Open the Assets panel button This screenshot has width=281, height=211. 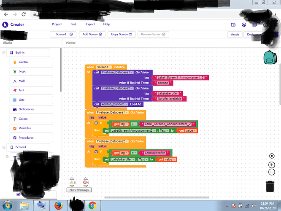[235, 35]
